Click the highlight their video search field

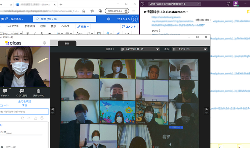(24, 112)
